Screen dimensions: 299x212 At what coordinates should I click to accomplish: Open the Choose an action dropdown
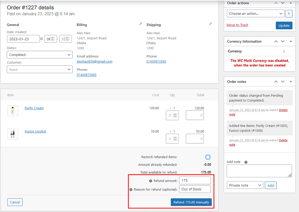tap(255, 14)
